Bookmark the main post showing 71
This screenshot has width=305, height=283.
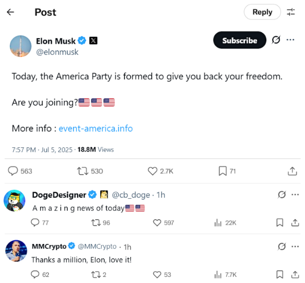click(x=223, y=171)
